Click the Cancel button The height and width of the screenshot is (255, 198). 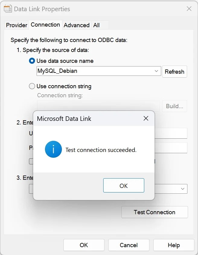[x=129, y=245]
